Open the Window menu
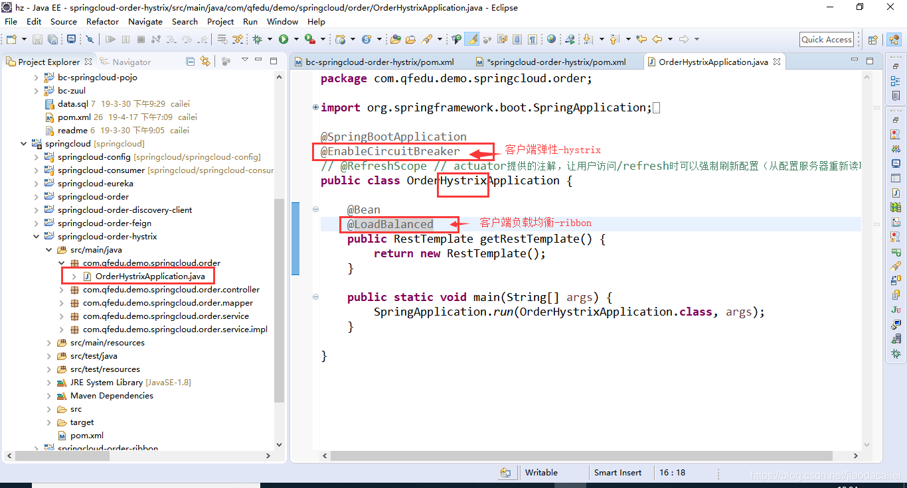The width and height of the screenshot is (907, 488). pos(283,21)
